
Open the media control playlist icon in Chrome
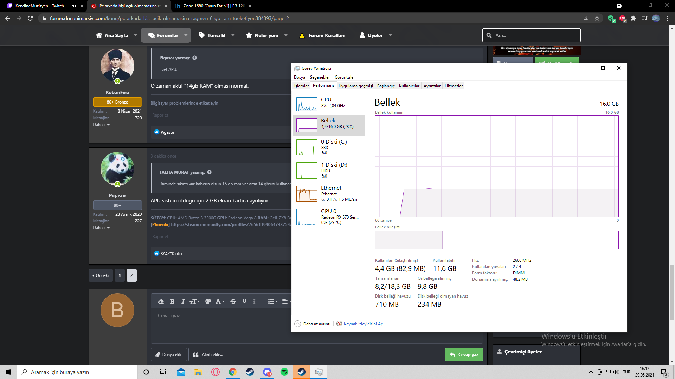pyautogui.click(x=645, y=18)
